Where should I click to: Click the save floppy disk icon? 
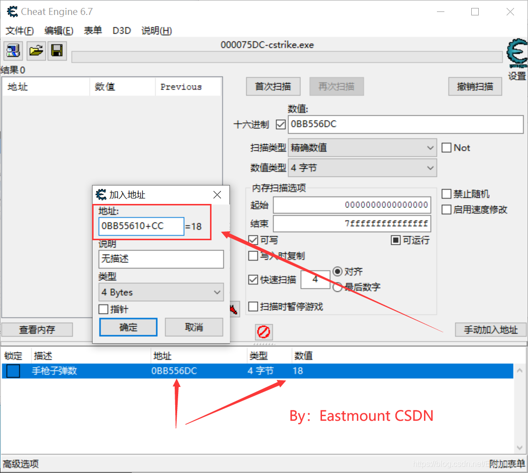57,51
